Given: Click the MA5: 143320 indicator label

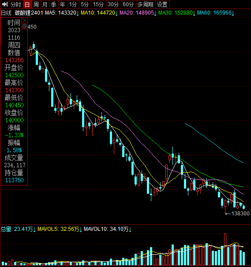Looking at the screenshot, I should click(x=62, y=13).
